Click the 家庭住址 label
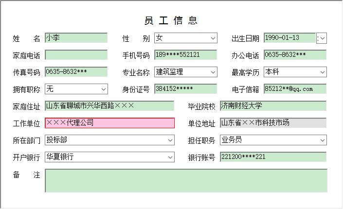Viewport: 343px width, 209px height. pos(26,106)
